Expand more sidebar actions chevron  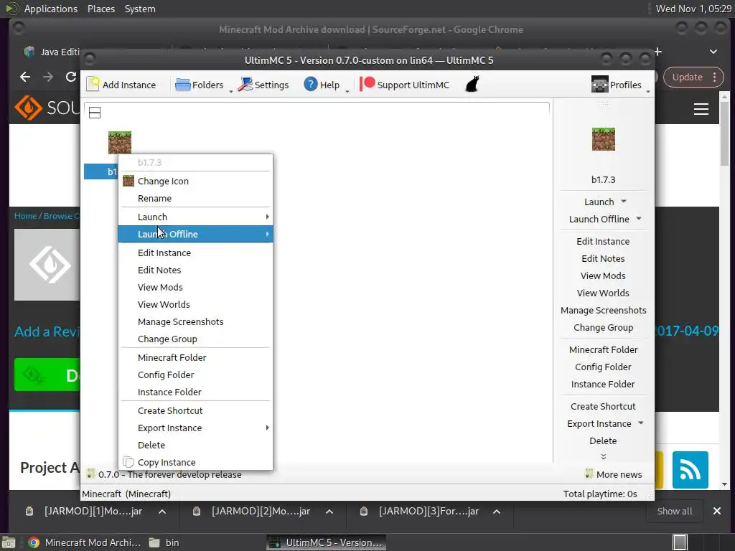603,456
